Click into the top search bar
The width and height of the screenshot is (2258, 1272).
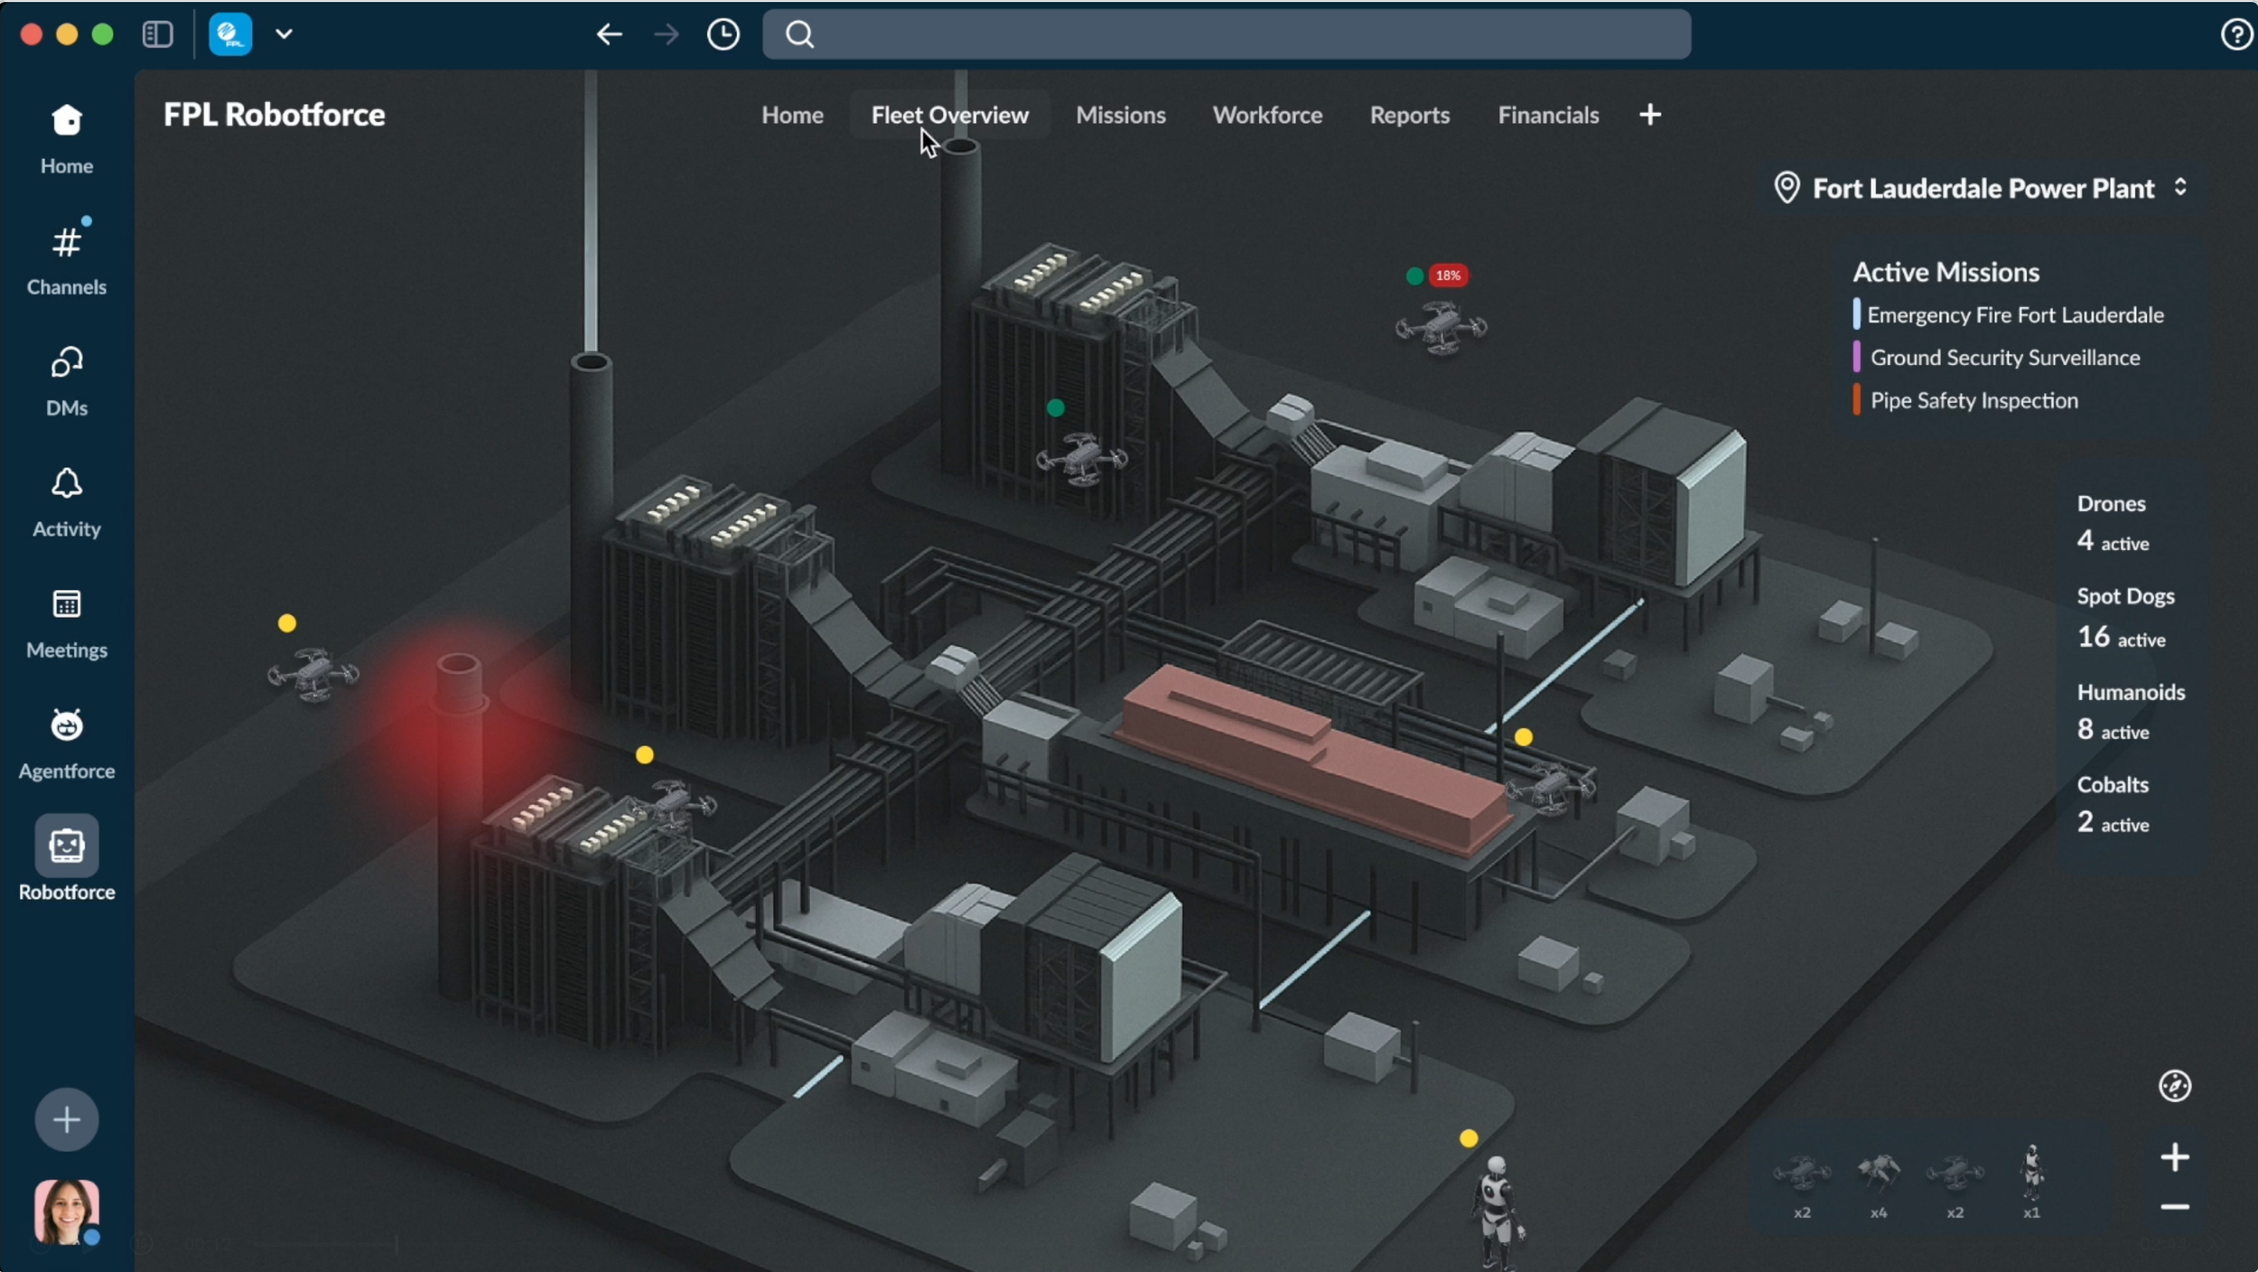coord(1227,34)
